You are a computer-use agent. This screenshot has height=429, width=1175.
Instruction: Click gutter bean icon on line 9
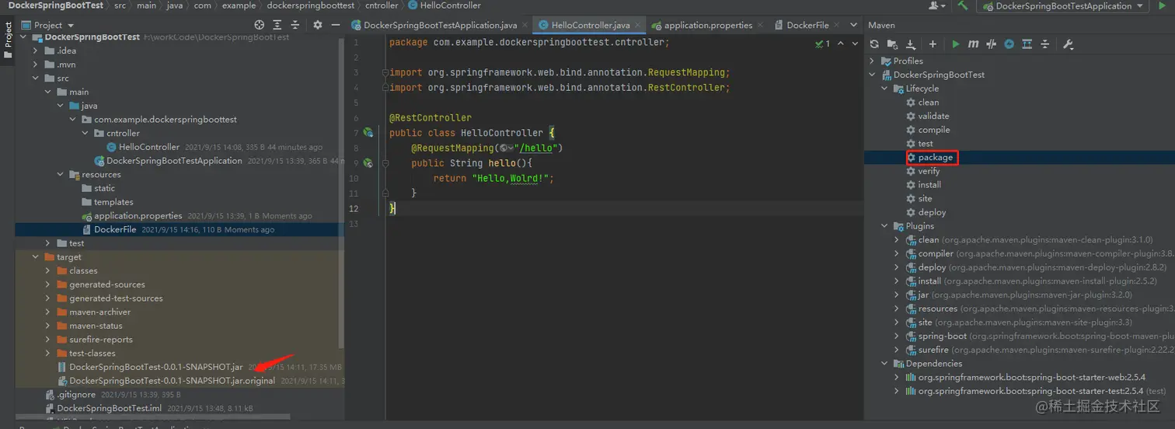(368, 163)
